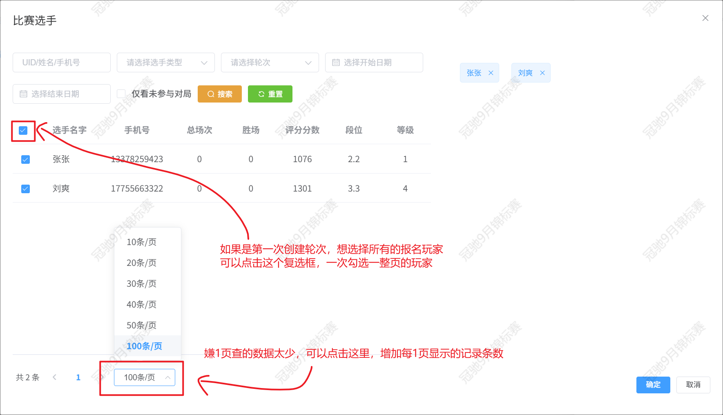Click the calendar icon in 选择开始日期 field
The height and width of the screenshot is (415, 723).
pyautogui.click(x=336, y=62)
